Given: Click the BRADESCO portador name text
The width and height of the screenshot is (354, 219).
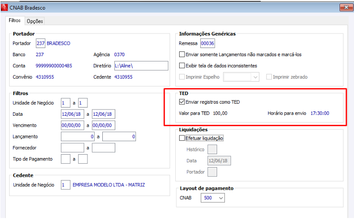Looking at the screenshot, I should click(x=59, y=43).
